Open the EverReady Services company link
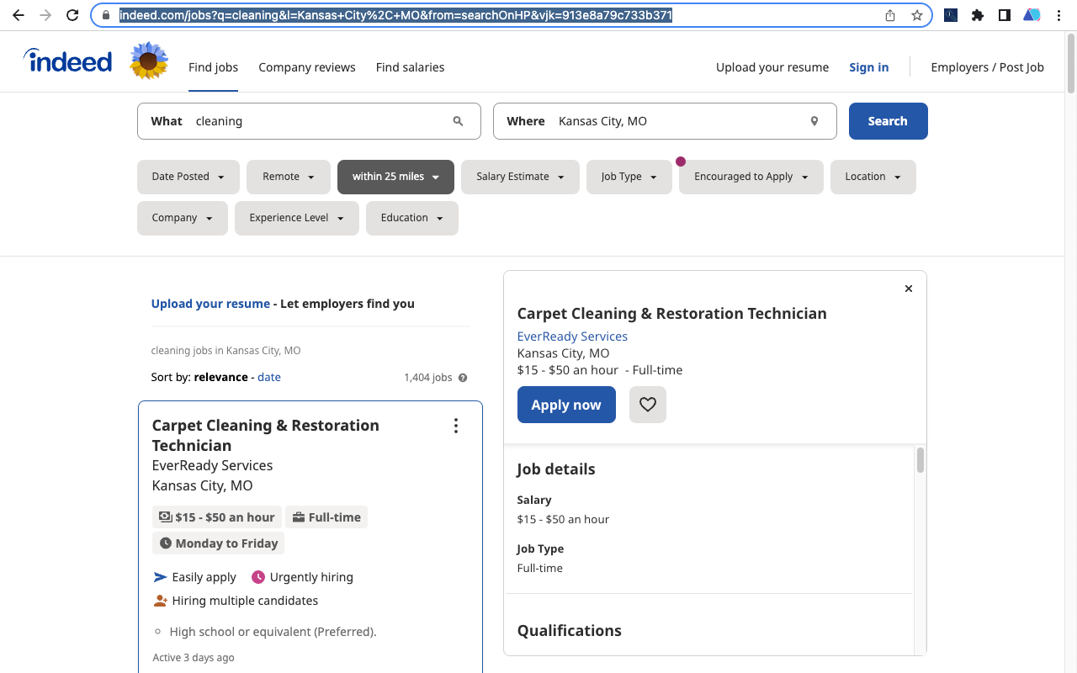Image resolution: width=1077 pixels, height=673 pixels. pos(572,336)
